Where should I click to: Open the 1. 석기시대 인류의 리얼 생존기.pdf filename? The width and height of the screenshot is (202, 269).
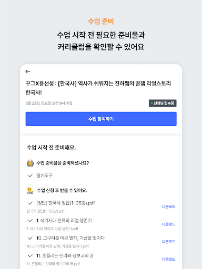pos(53,229)
